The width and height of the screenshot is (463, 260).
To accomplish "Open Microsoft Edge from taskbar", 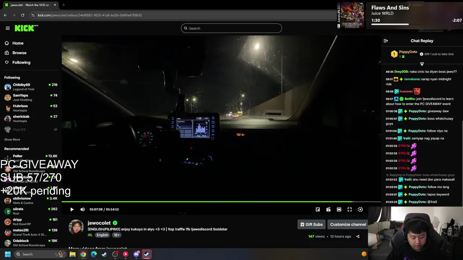I will pyautogui.click(x=94, y=254).
